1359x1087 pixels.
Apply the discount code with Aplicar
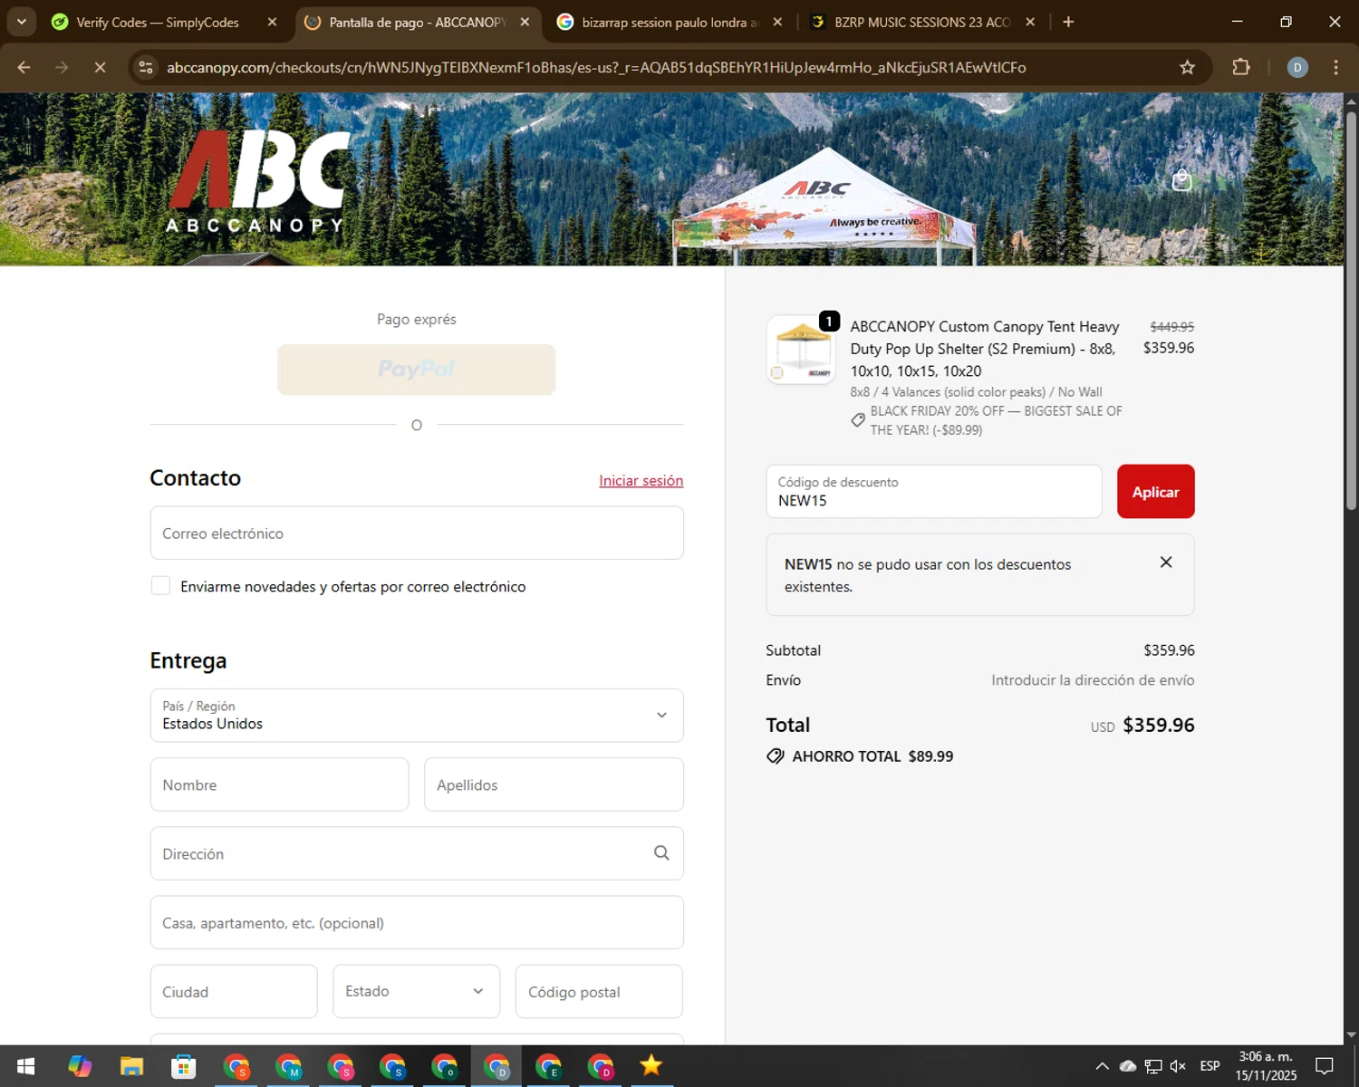click(x=1155, y=492)
